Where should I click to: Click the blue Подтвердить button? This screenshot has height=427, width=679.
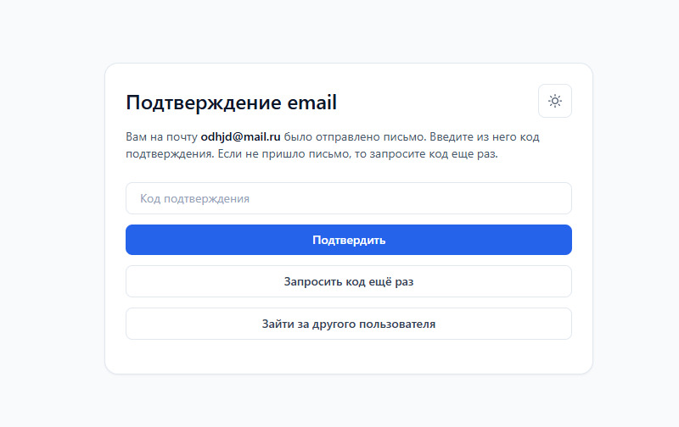[x=349, y=240]
